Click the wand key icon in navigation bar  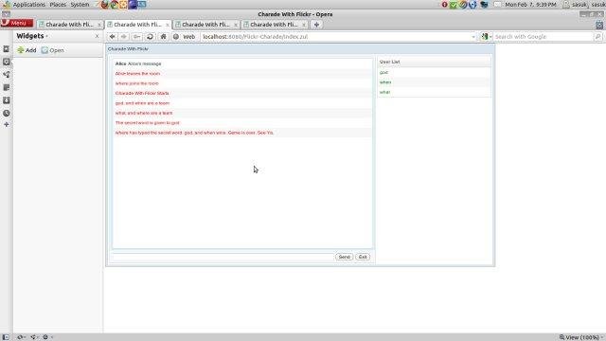click(x=136, y=37)
